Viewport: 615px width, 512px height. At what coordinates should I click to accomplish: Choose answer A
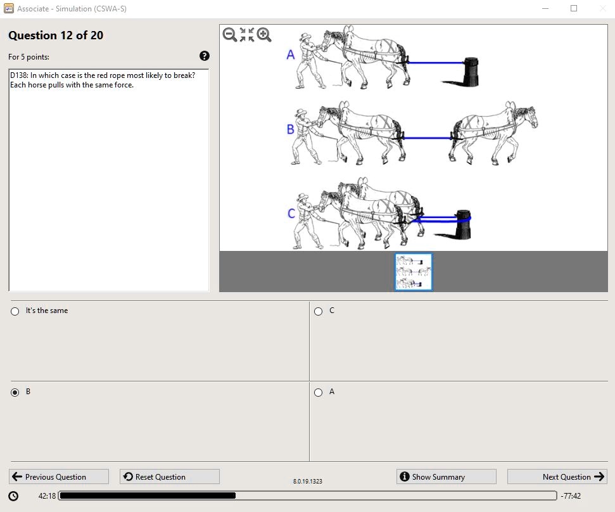[318, 392]
